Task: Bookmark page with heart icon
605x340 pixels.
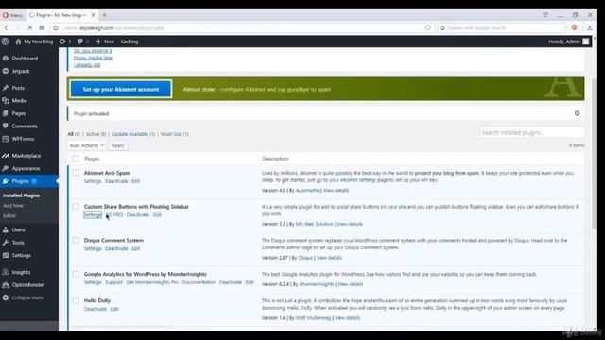Action: (x=427, y=27)
